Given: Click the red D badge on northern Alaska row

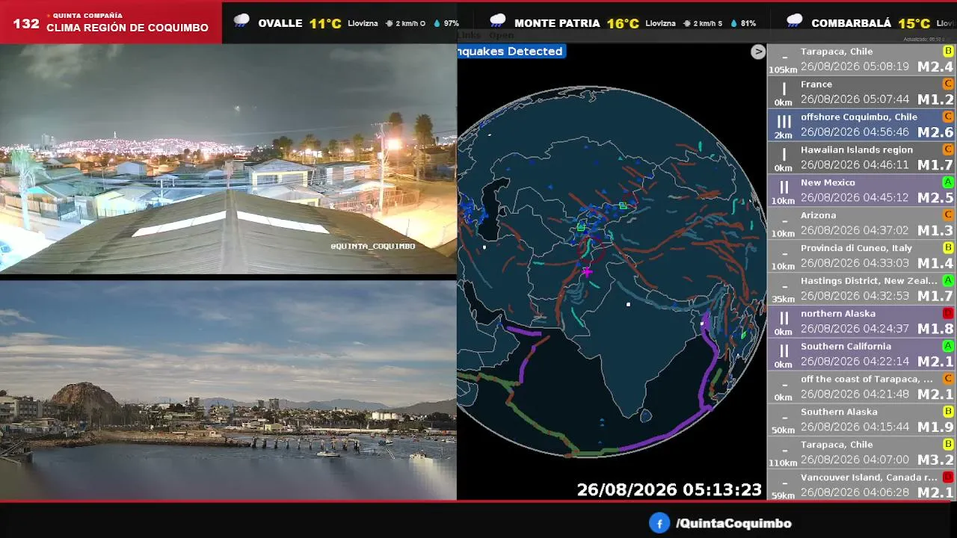Looking at the screenshot, I should click(948, 313).
